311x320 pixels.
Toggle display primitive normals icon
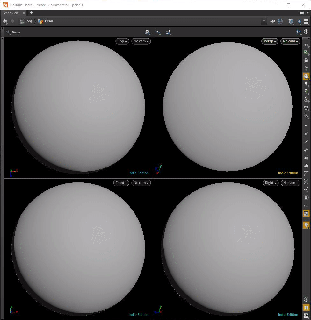(x=306, y=158)
